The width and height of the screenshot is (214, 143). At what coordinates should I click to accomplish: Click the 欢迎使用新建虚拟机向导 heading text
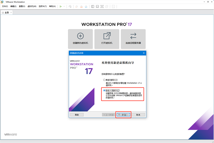118,63
